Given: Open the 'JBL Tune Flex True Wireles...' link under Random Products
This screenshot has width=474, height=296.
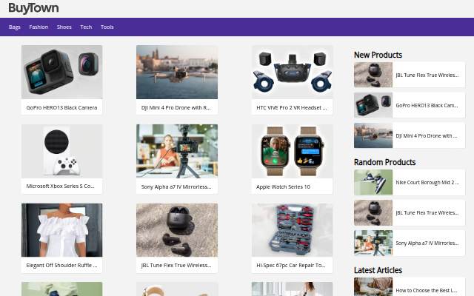Looking at the screenshot, I should (427, 212).
